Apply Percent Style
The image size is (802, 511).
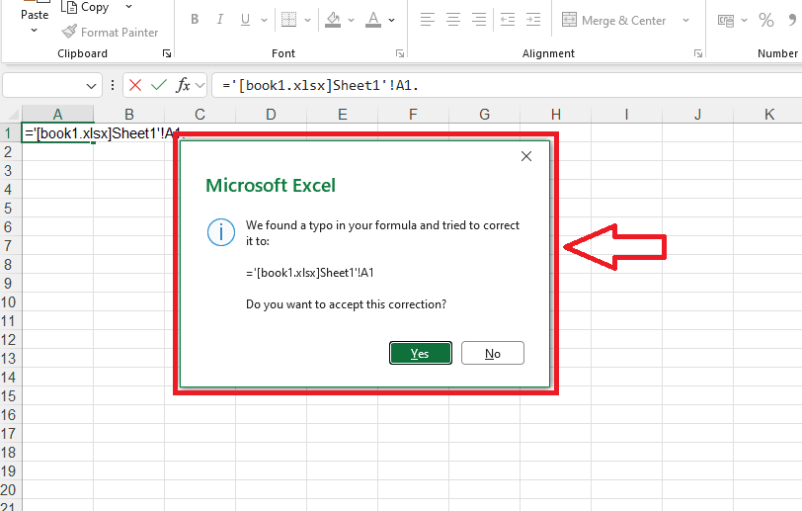(766, 20)
